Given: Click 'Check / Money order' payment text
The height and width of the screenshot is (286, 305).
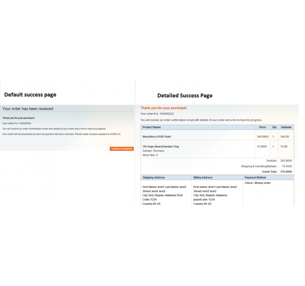Looking at the screenshot, I should click(257, 183).
